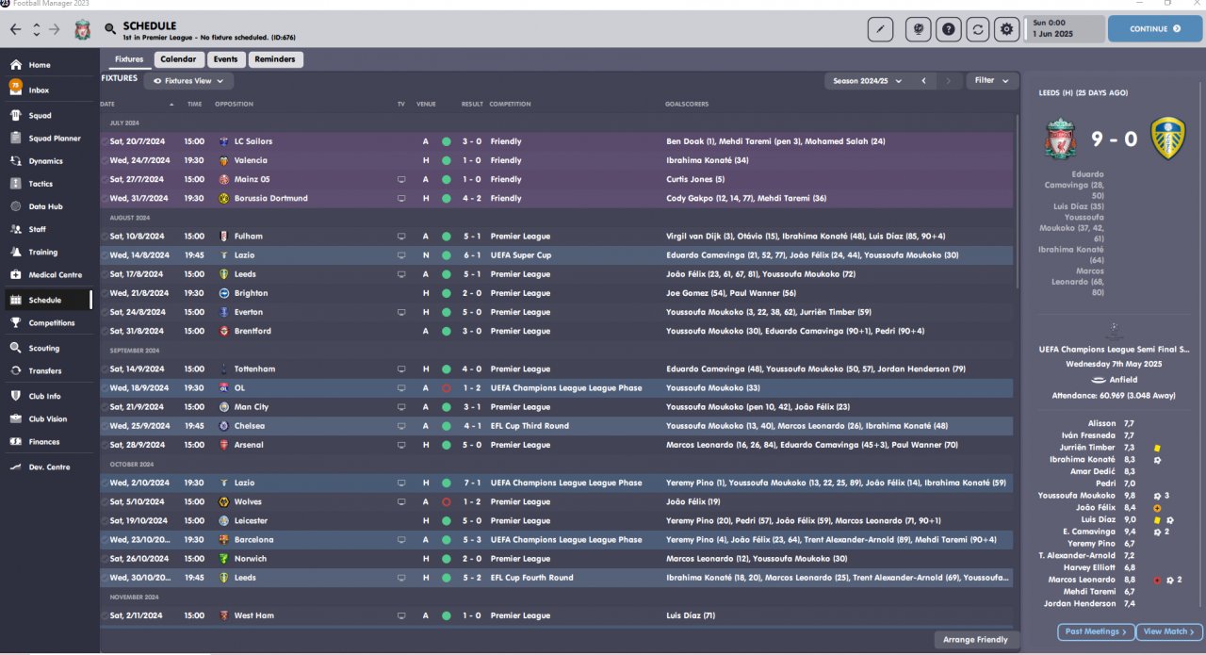Select the LC Sailors fixture row

tap(557, 141)
